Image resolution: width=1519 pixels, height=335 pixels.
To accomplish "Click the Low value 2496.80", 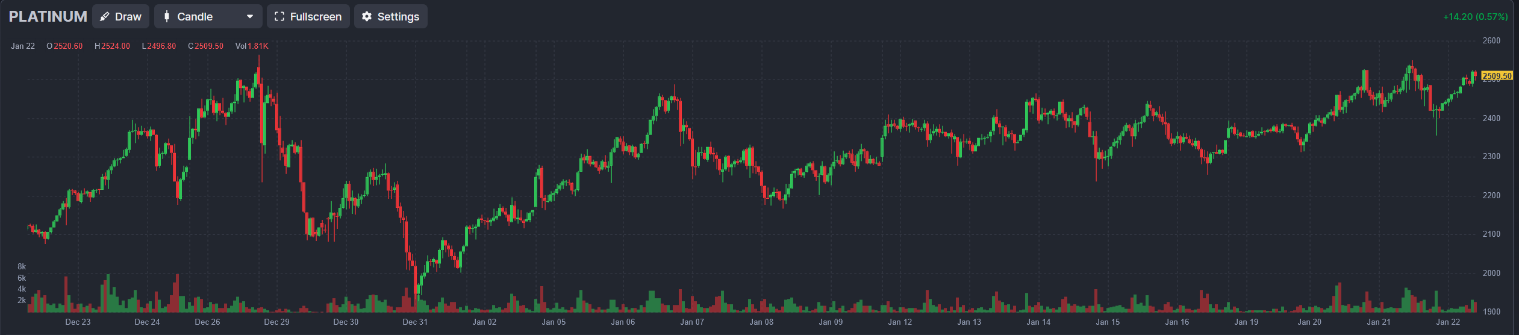I will pyautogui.click(x=161, y=46).
